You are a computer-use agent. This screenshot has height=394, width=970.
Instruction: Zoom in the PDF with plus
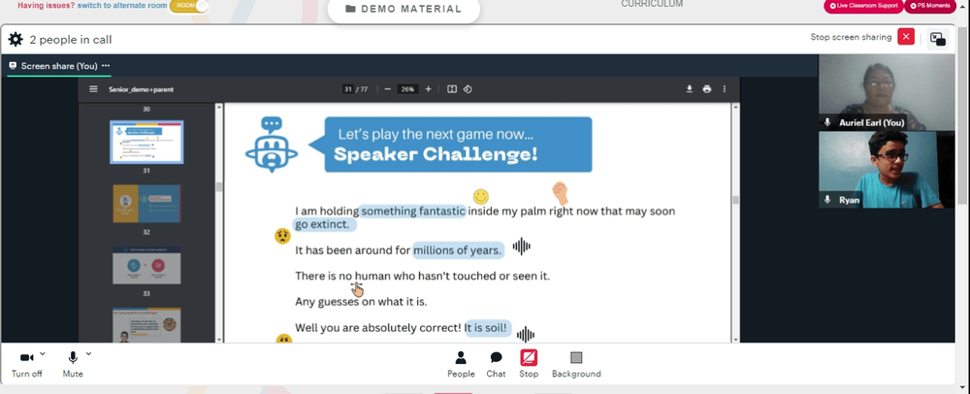428,89
